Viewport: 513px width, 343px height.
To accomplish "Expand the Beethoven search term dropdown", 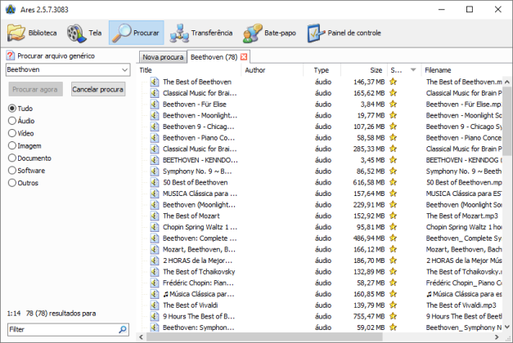I will [x=124, y=70].
